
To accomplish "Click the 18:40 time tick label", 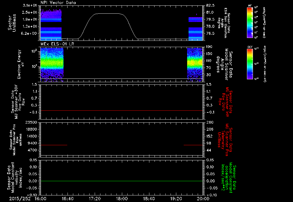I will click(149, 199).
